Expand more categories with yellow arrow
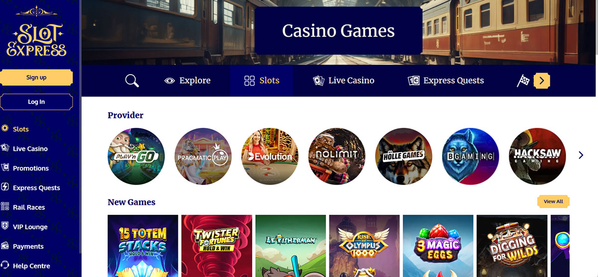Screen dimensions: 598x277 coord(542,81)
